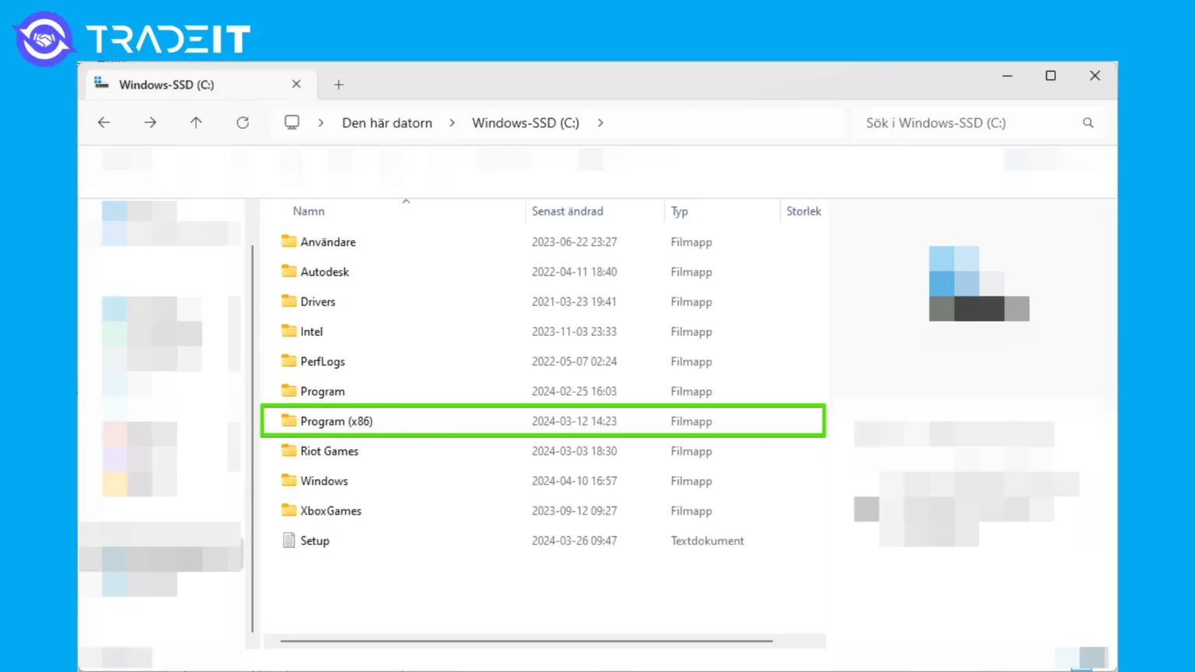Expand the chevron after Windows-SSD (C:) breadcrumb
This screenshot has width=1195, height=672.
[x=600, y=123]
